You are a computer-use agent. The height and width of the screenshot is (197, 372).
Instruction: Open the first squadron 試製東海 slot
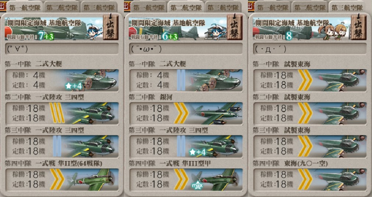(310, 80)
